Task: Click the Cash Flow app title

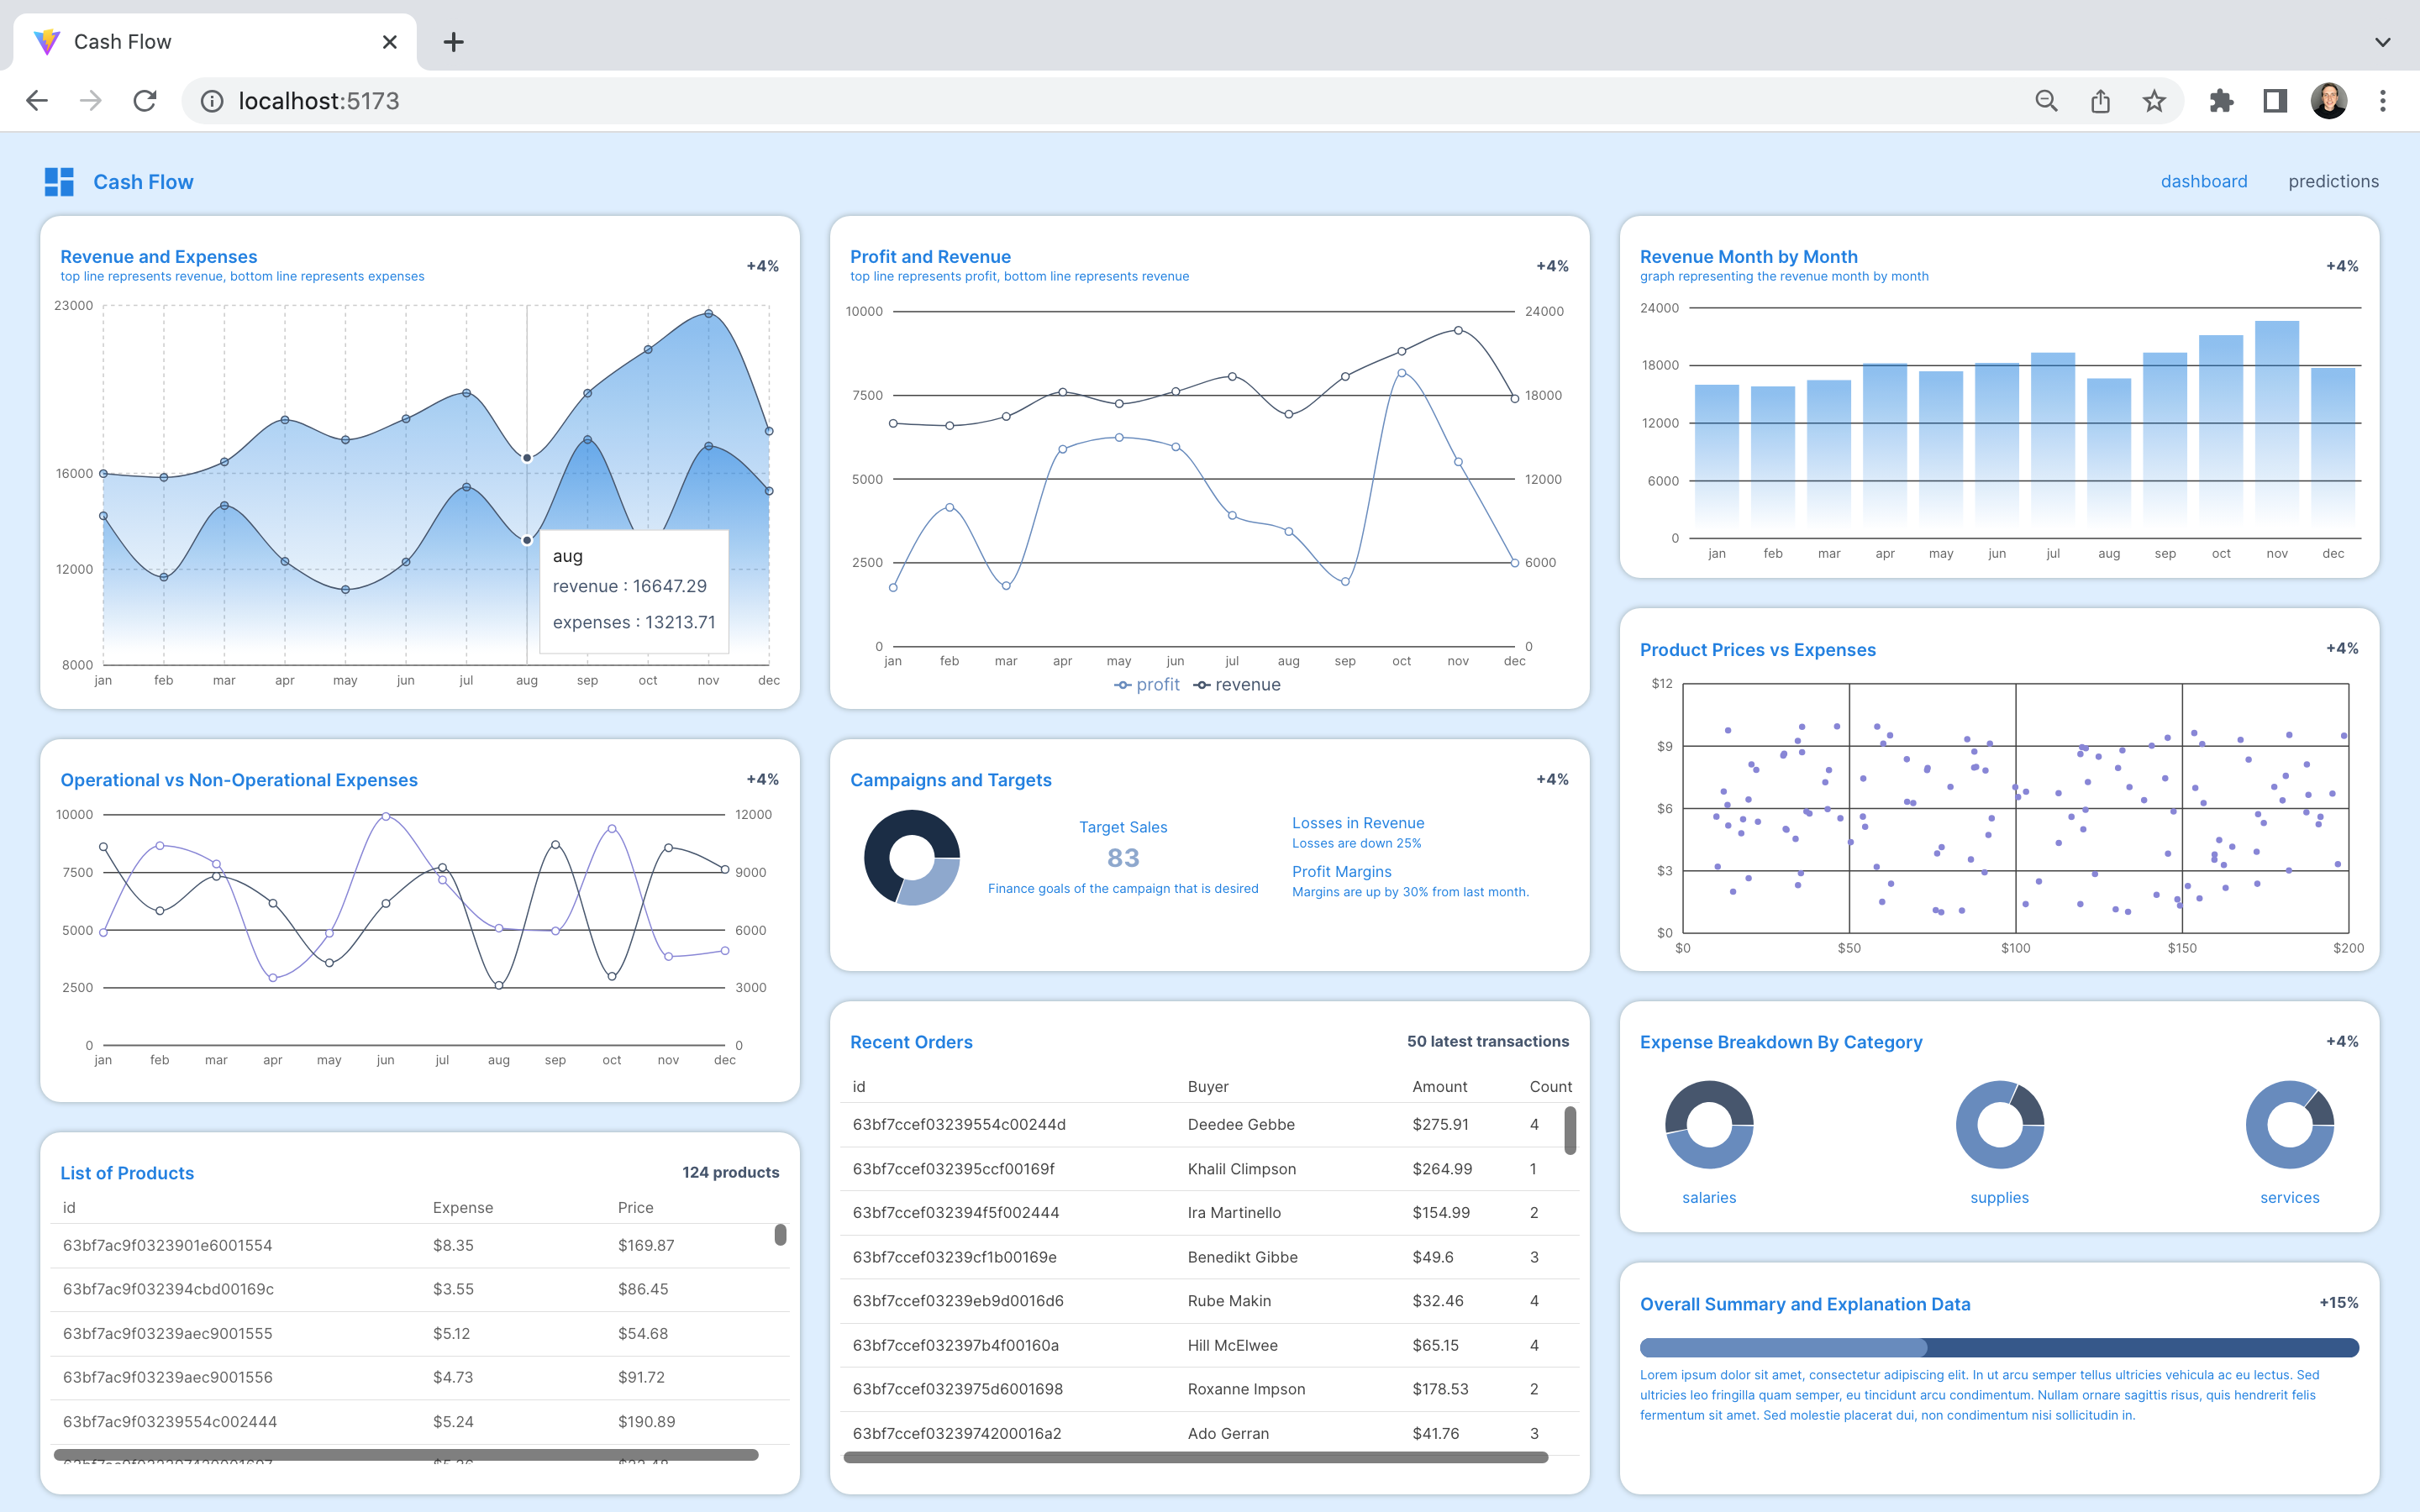Action: tap(143, 182)
